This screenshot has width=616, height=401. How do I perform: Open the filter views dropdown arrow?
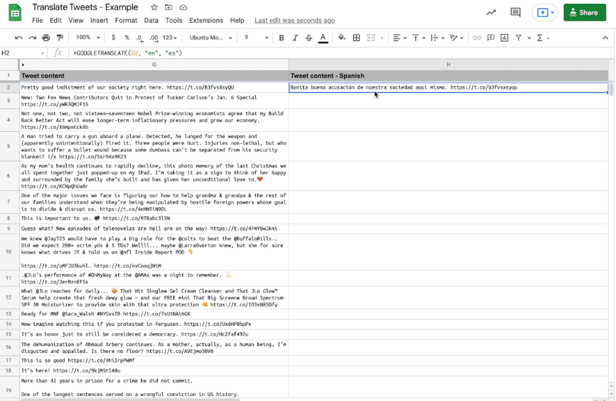coord(529,38)
